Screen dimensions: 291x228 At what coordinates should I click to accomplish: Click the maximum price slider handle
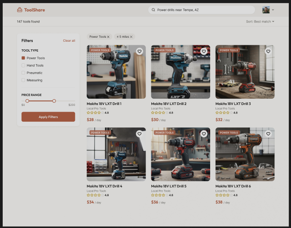tap(54, 101)
